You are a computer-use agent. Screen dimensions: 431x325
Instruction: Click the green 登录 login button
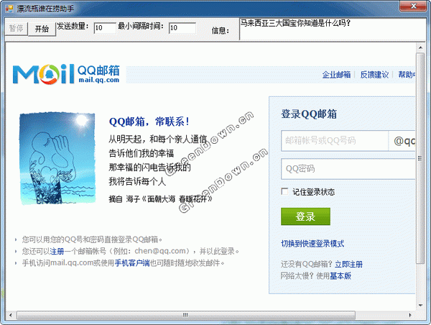[x=305, y=216]
